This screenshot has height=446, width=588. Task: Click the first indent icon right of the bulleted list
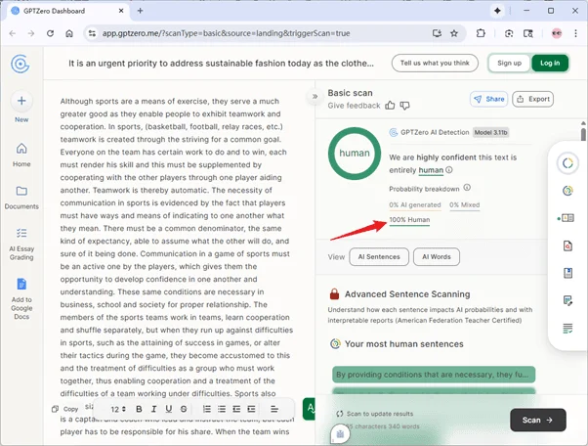pos(236,409)
